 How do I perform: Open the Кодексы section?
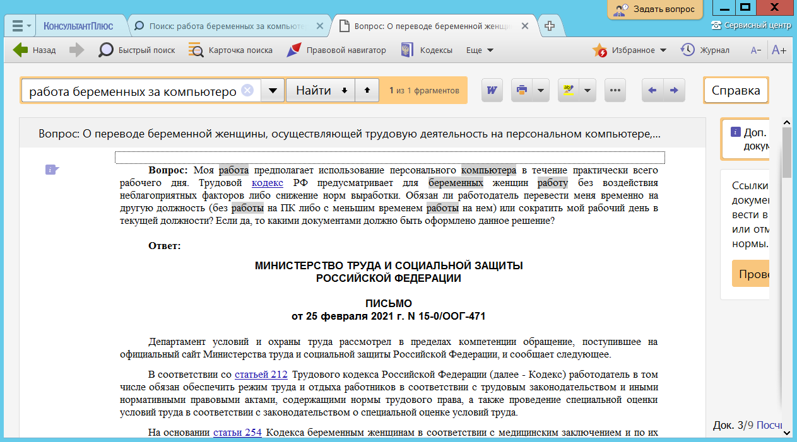tap(427, 50)
